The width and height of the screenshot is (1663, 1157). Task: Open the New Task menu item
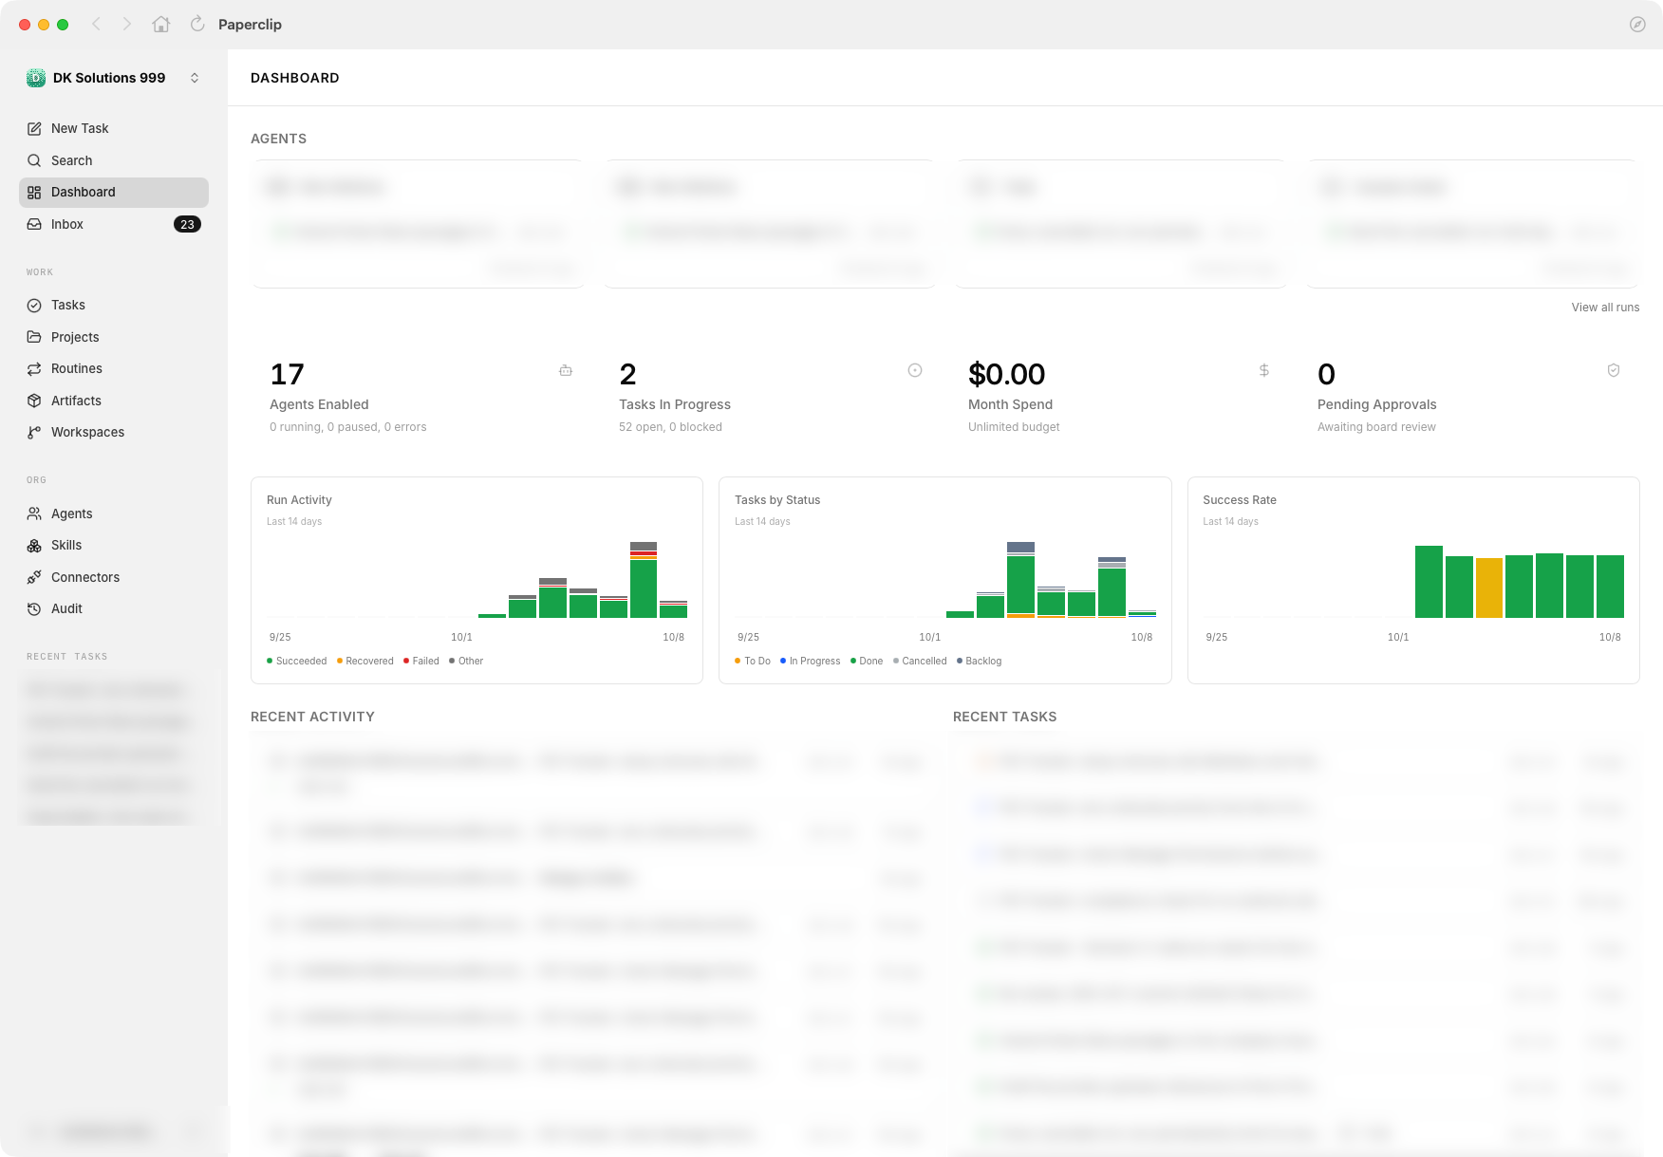114,128
